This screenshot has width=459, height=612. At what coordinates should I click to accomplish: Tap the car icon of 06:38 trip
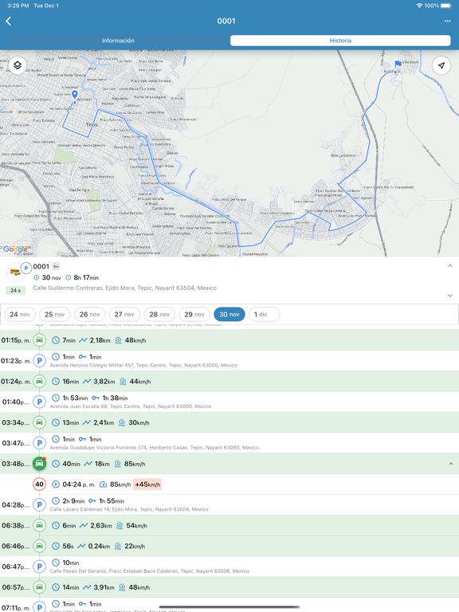coord(39,525)
